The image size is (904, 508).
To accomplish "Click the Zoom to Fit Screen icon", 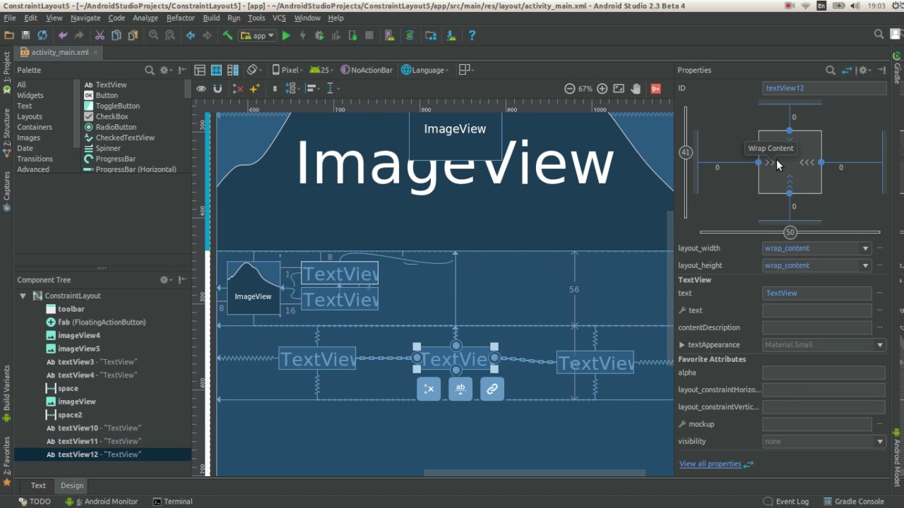I will click(619, 88).
